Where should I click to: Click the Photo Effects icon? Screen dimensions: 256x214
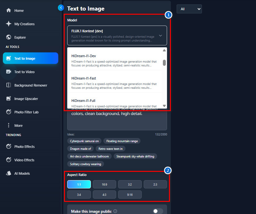(x=9, y=146)
